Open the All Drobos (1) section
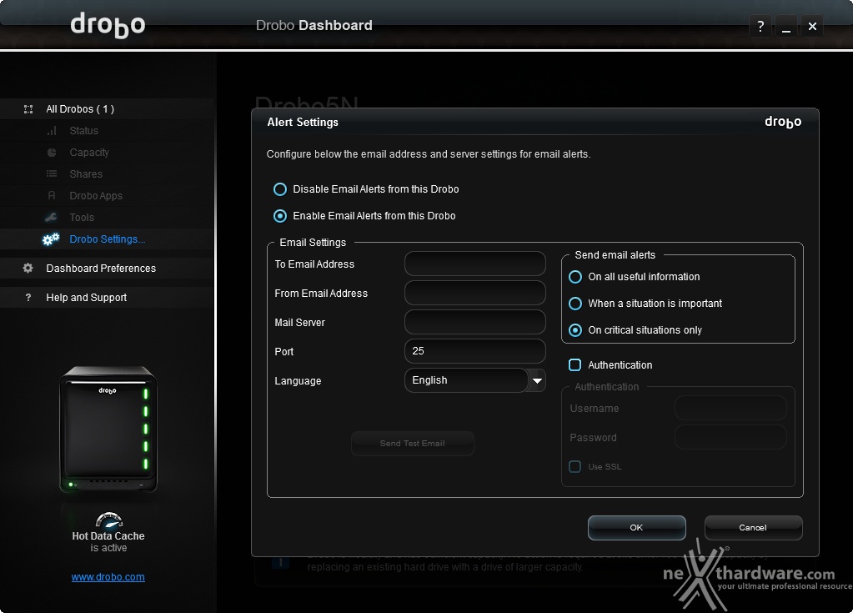853x613 pixels. click(x=80, y=109)
